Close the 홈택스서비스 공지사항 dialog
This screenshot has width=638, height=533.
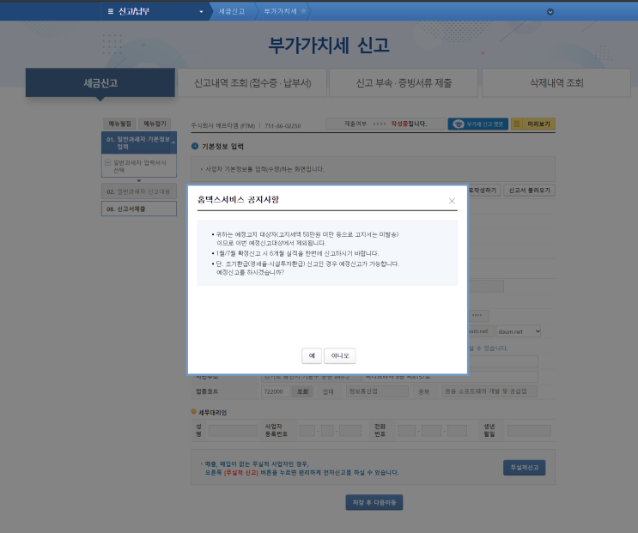(x=452, y=201)
